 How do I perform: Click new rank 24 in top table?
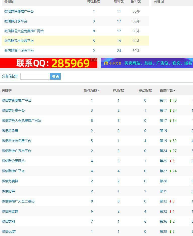[x=119, y=51]
